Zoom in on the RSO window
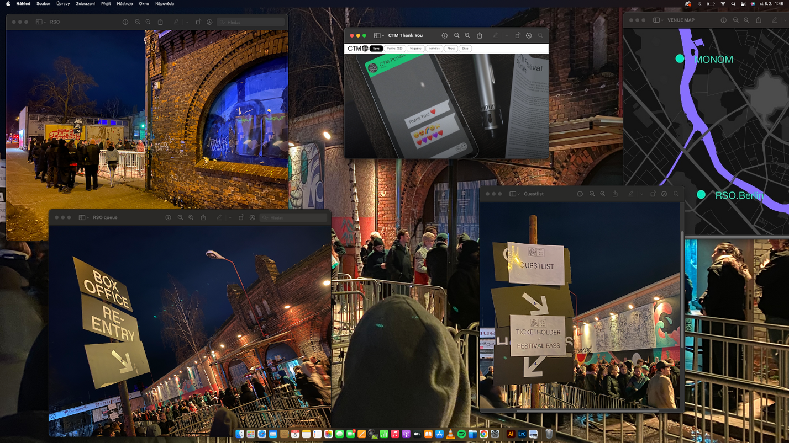Image resolution: width=789 pixels, height=443 pixels. pos(148,22)
